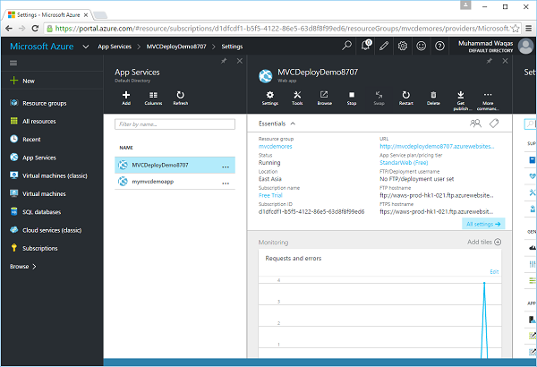This screenshot has height=367, width=537.
Task: Open the portal search magnifier
Action: [x=346, y=46]
